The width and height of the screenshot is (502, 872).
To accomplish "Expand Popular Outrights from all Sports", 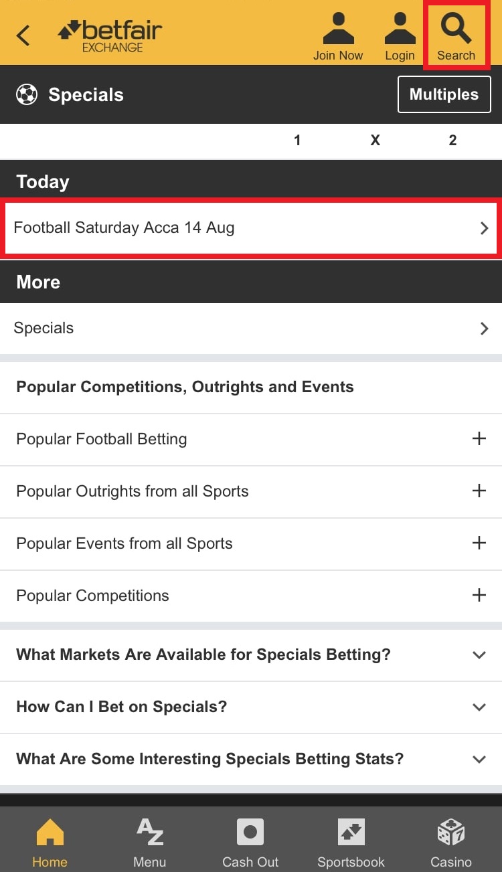I will (479, 491).
